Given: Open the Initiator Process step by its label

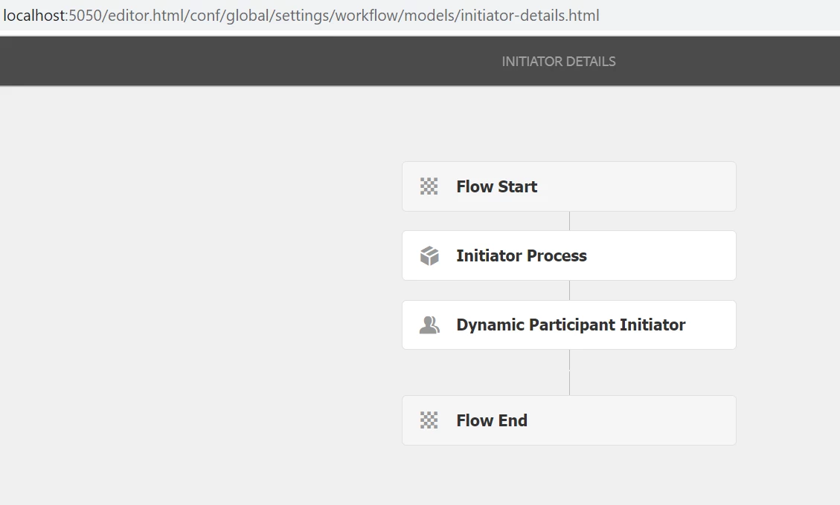Looking at the screenshot, I should [x=521, y=256].
